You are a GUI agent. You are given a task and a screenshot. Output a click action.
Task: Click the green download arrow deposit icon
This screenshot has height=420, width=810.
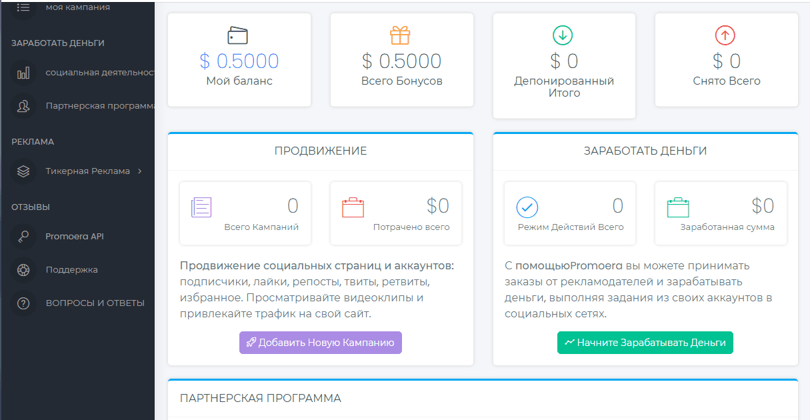(563, 35)
